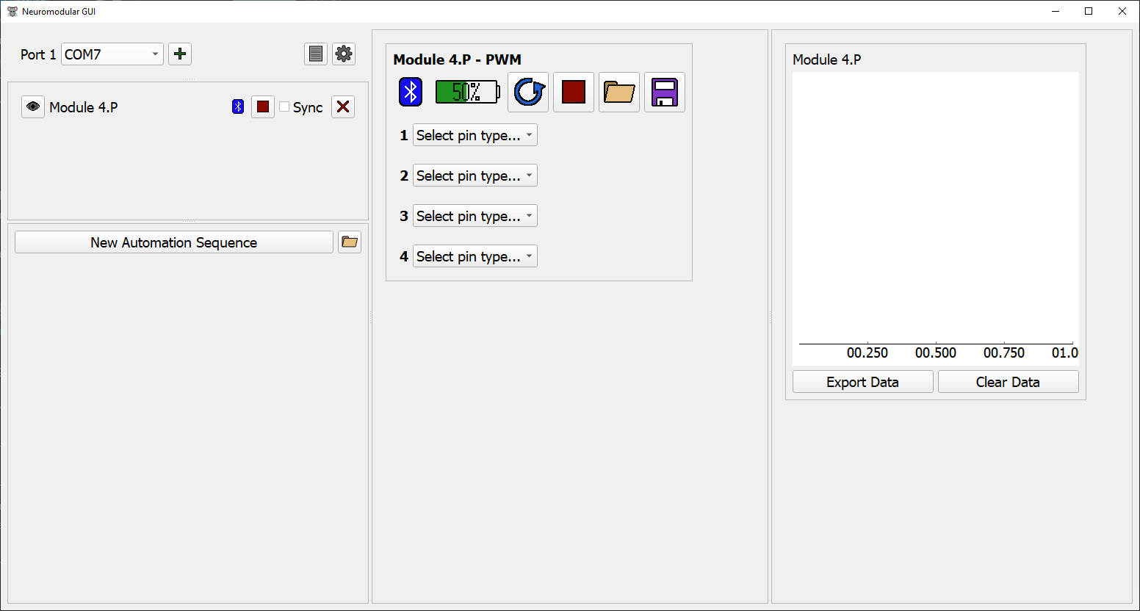Remove Module 4.P with red X

pos(343,106)
